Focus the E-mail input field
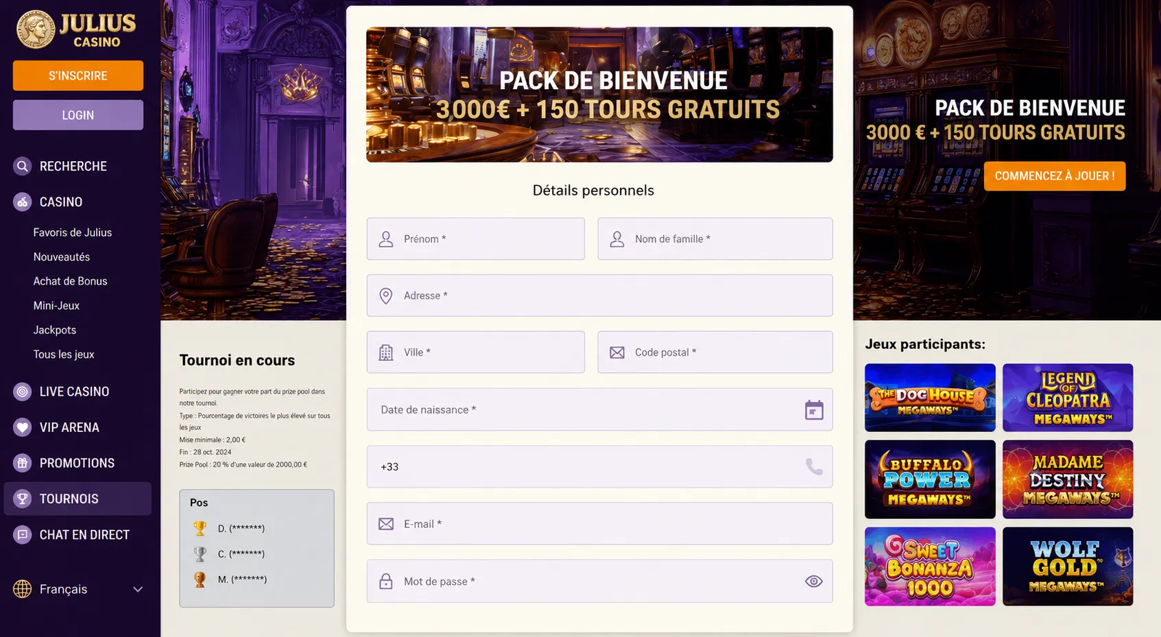 tap(600, 524)
